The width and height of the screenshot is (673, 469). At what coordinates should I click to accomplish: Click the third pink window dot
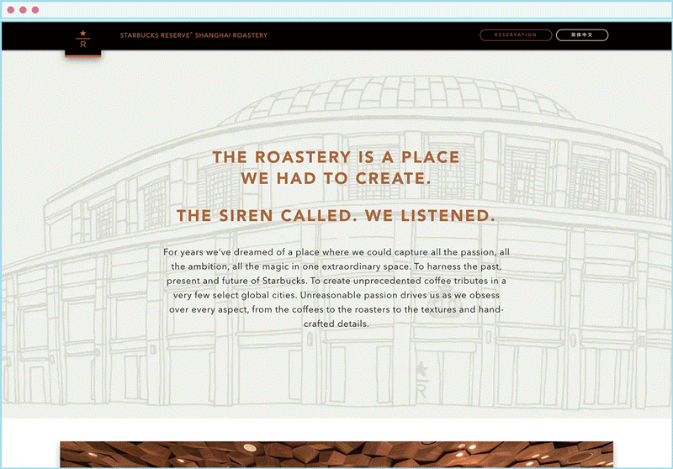pyautogui.click(x=35, y=10)
